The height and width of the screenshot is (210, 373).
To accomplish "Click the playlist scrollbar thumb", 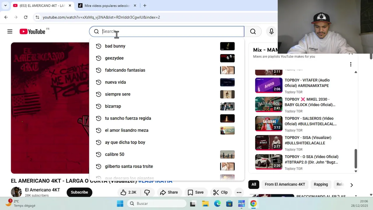I will (356, 159).
